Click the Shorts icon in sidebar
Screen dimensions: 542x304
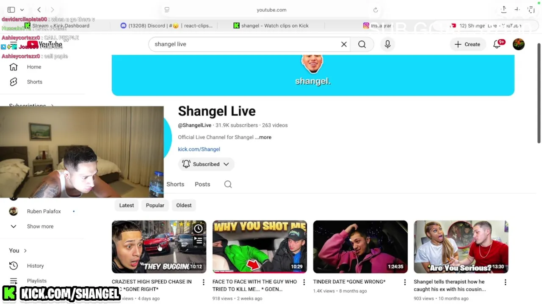coord(14,82)
